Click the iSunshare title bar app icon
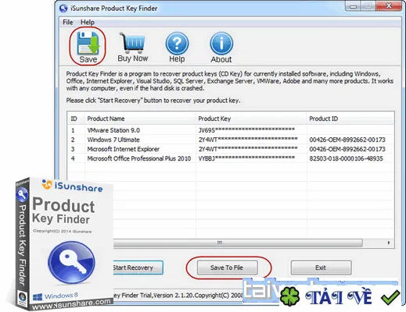 pyautogui.click(x=63, y=9)
